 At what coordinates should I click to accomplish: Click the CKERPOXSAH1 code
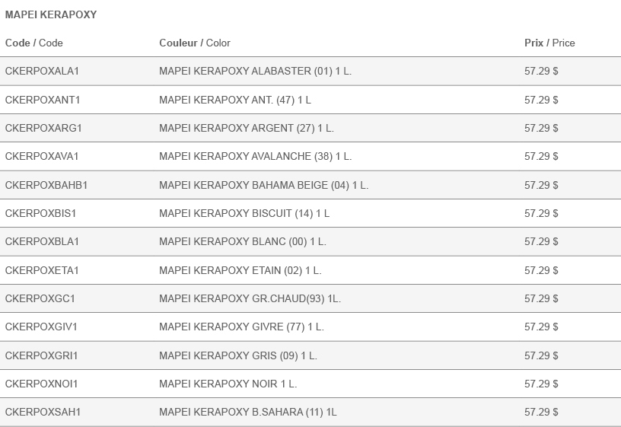pos(43,412)
